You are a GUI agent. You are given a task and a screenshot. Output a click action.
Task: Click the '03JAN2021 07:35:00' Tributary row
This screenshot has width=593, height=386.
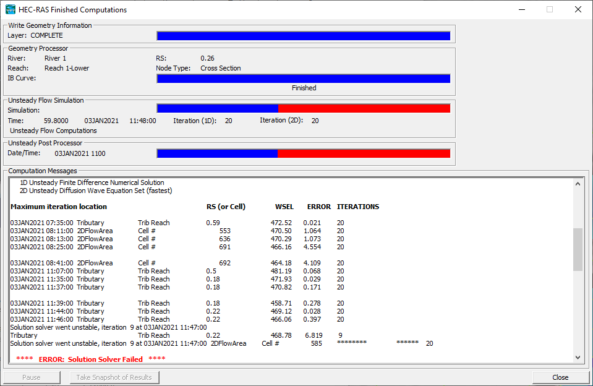click(x=177, y=223)
